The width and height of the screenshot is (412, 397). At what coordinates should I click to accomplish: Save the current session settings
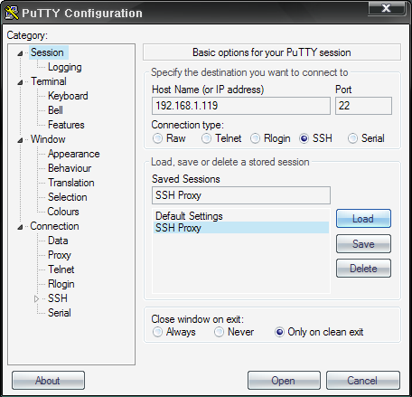pos(363,244)
